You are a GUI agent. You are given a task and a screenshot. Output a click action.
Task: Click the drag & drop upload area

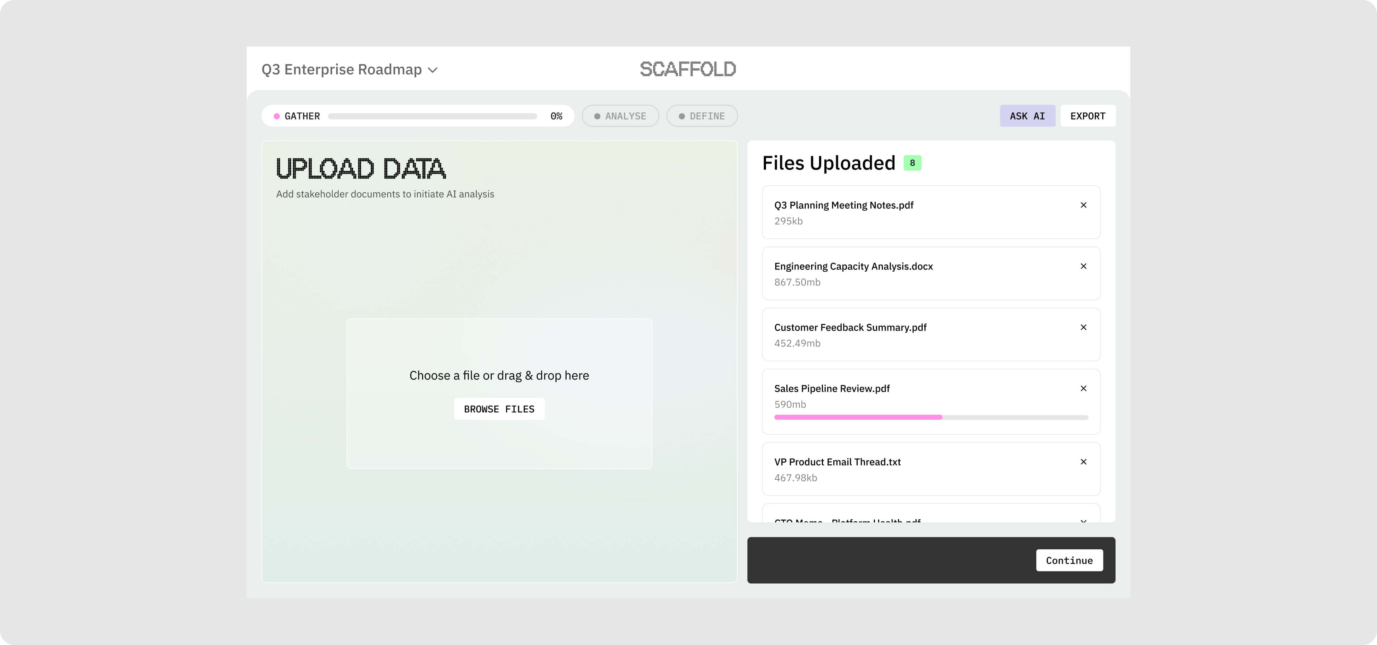click(x=499, y=347)
